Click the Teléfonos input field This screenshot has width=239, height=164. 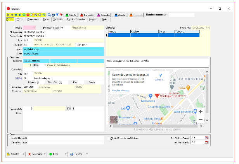coord(36,61)
